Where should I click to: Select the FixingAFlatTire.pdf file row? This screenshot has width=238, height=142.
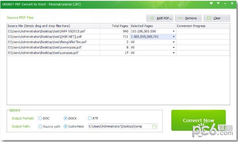[x=118, y=42]
